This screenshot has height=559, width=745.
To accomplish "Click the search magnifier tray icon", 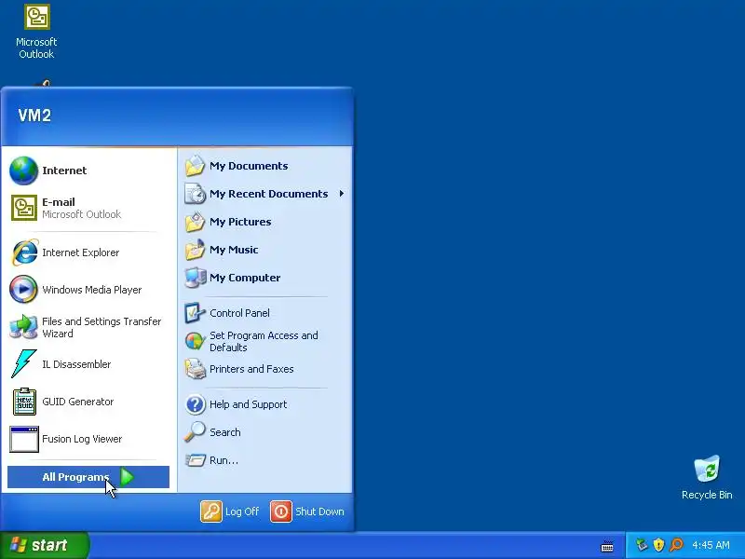I will [x=676, y=545].
